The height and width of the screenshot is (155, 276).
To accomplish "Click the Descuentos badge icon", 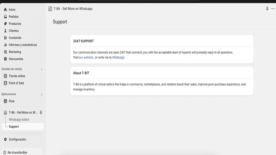I will click(x=5, y=59).
